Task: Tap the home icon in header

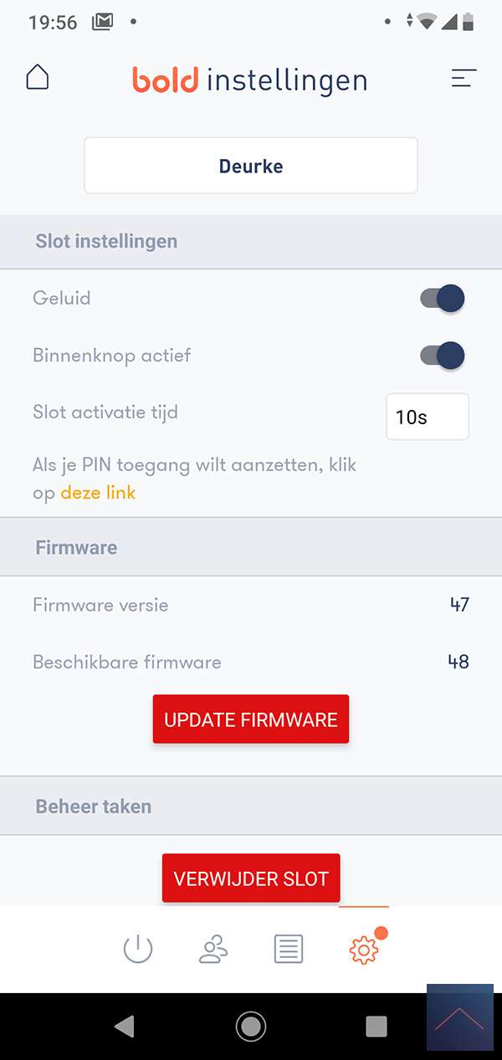Action: tap(38, 78)
